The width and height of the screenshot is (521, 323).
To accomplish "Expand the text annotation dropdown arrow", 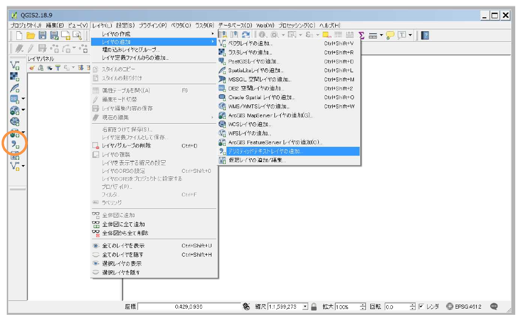I will [410, 35].
